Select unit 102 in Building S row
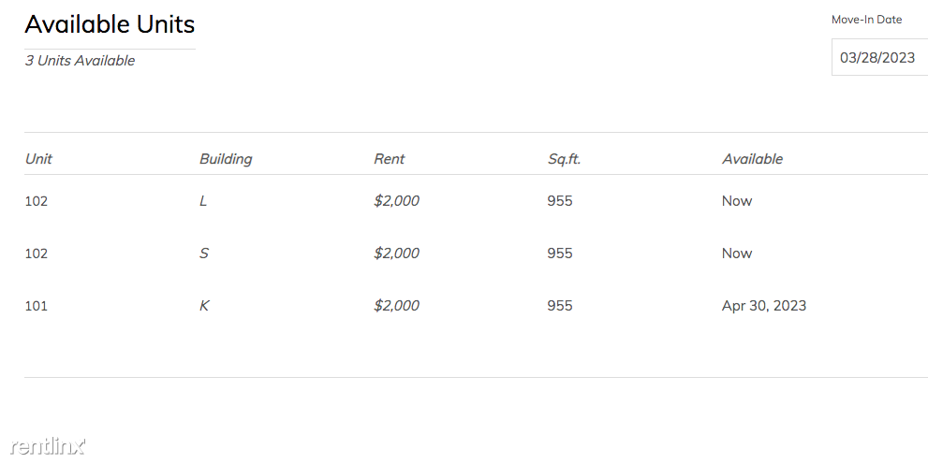 pos(37,254)
